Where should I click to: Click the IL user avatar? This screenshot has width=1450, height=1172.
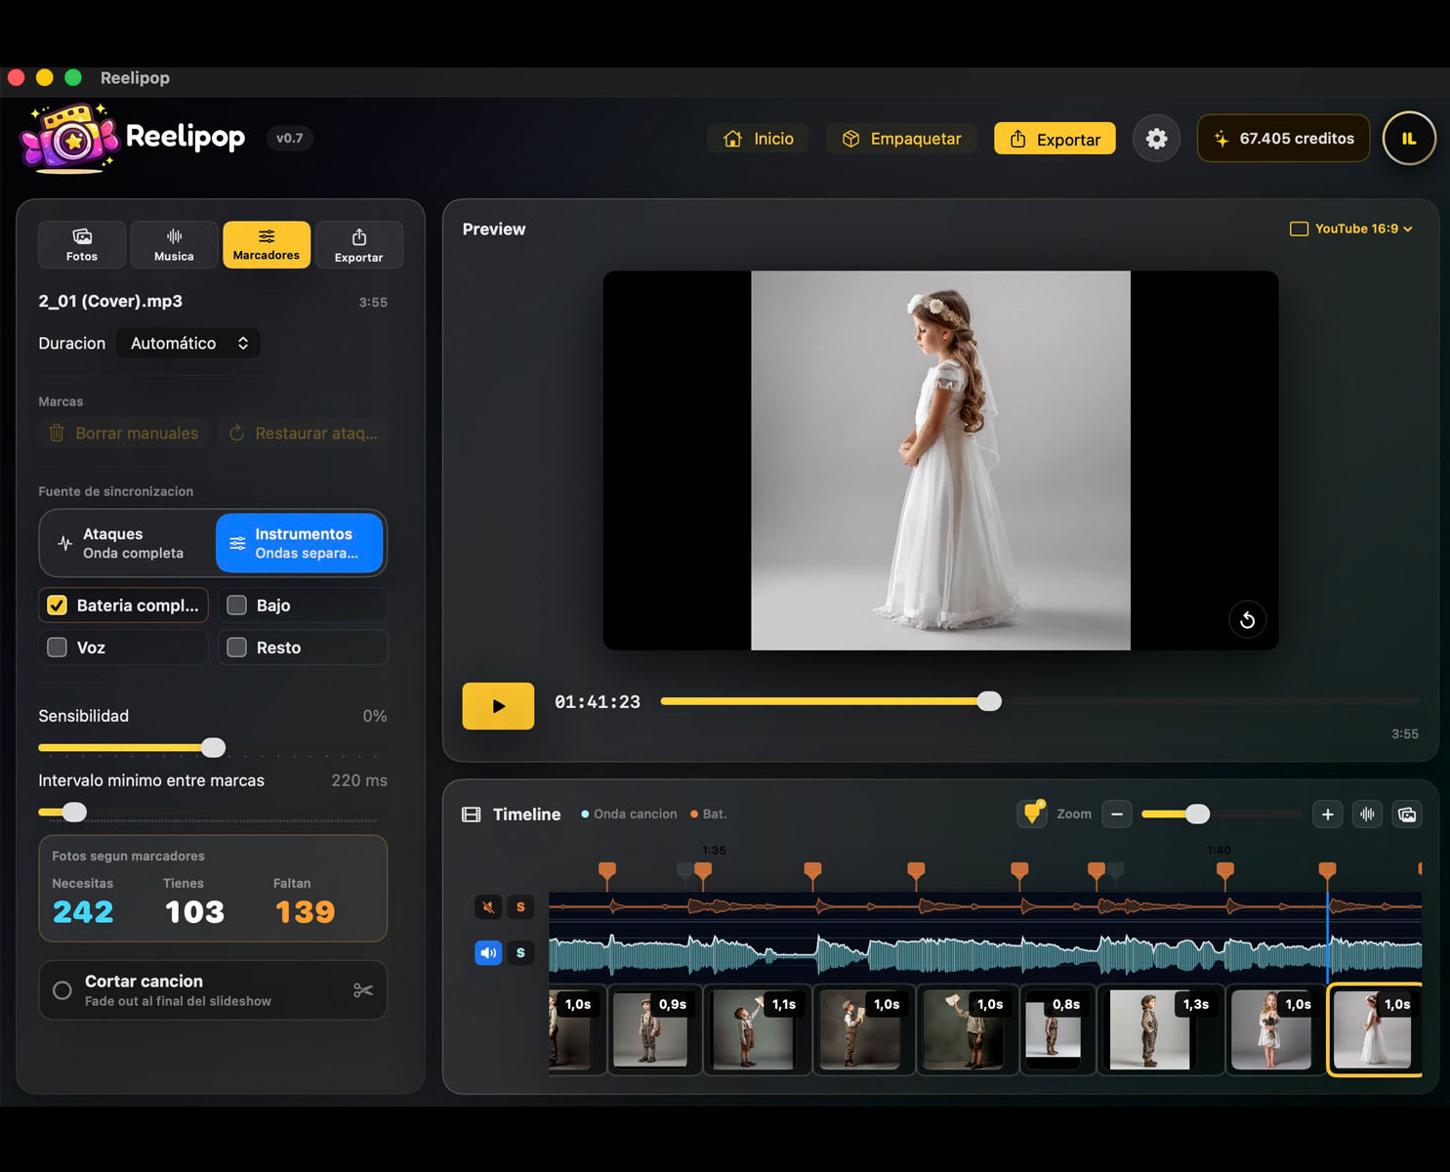coord(1408,139)
